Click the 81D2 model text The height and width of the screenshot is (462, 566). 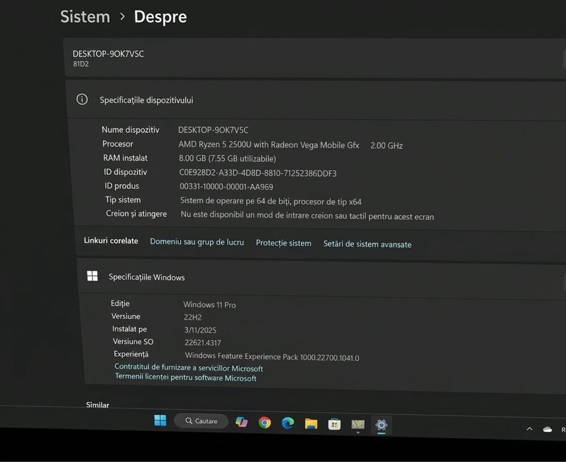81,64
